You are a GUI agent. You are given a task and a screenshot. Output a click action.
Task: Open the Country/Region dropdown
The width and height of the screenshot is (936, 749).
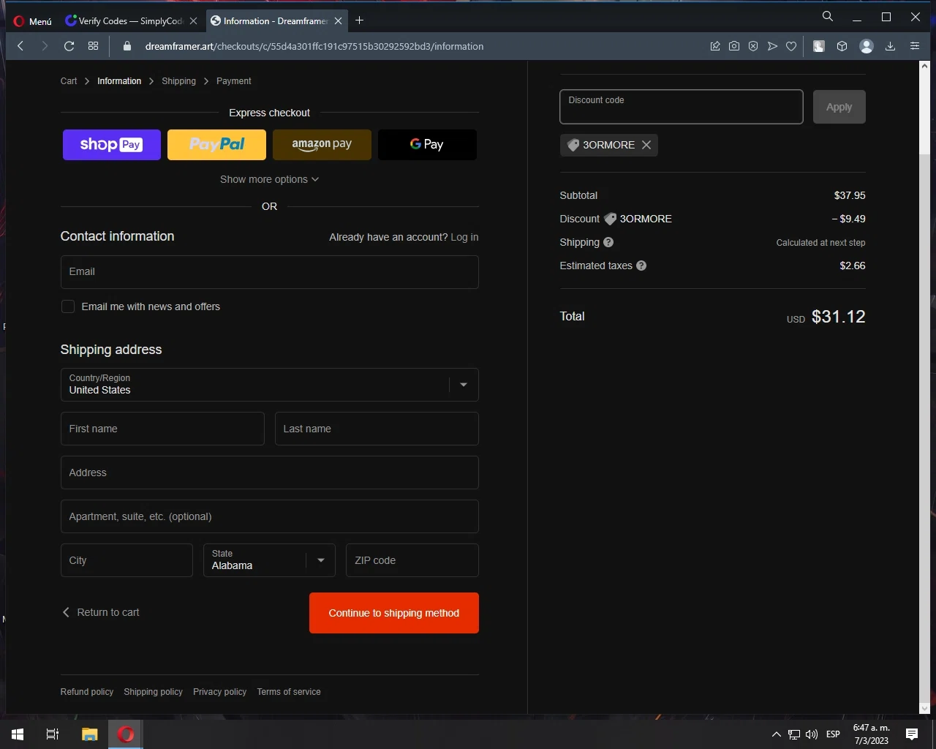269,385
